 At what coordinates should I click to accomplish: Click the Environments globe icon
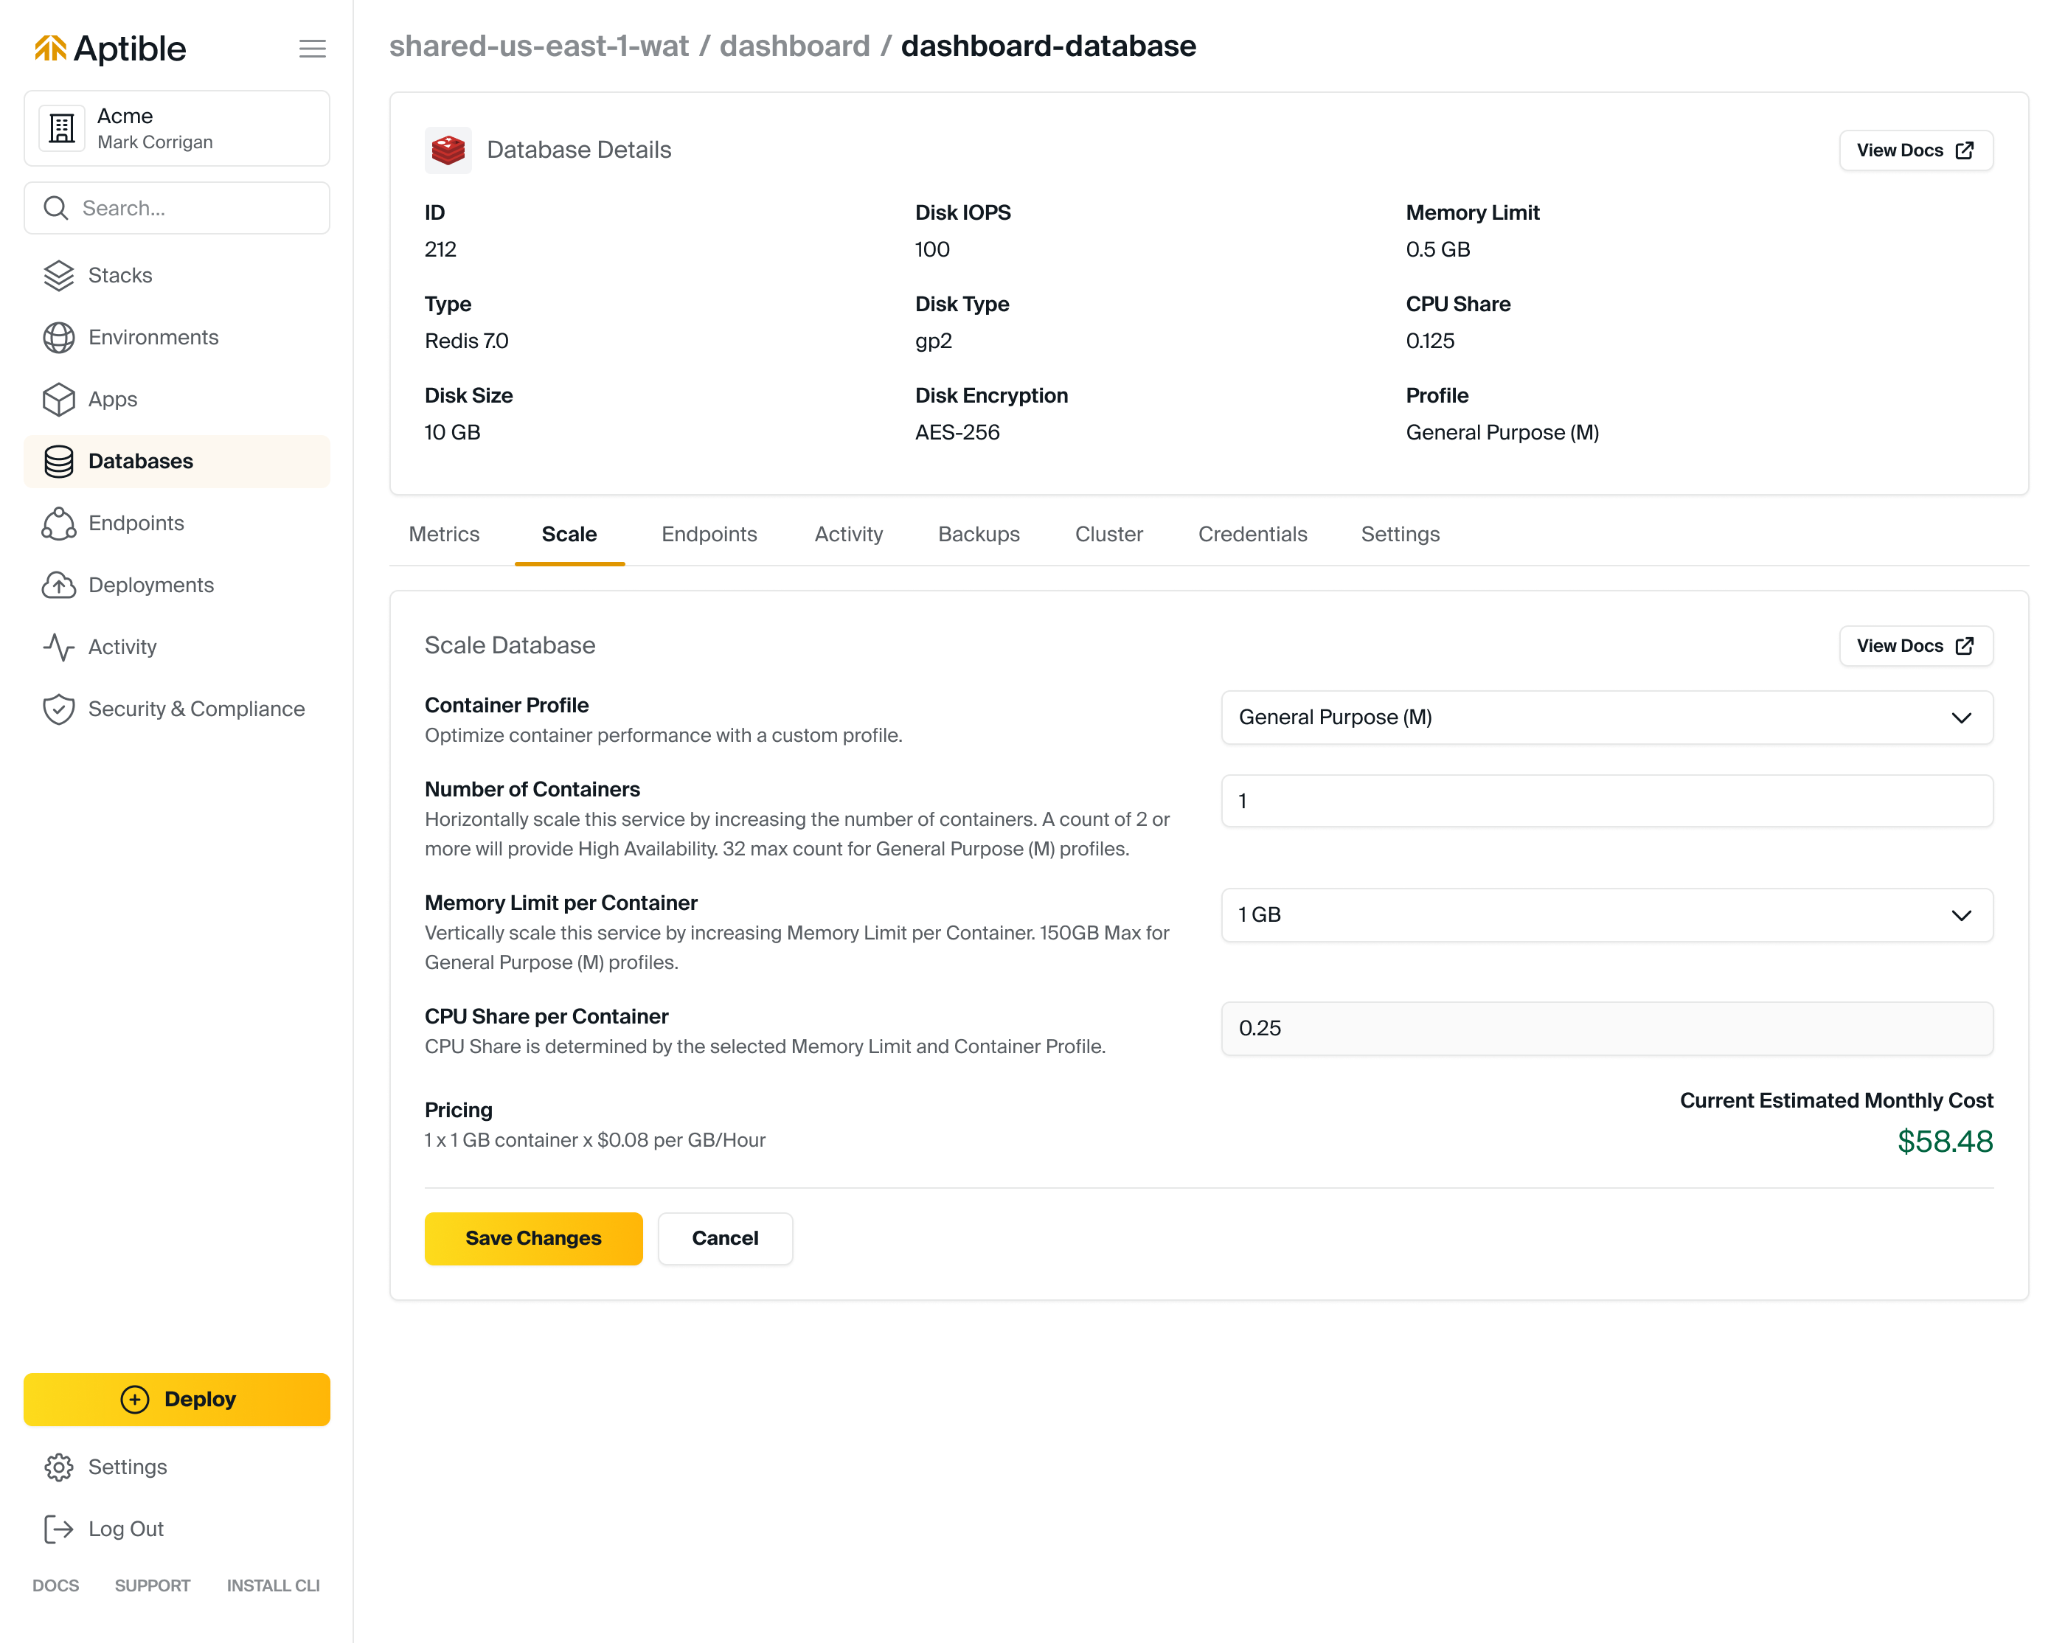click(58, 338)
